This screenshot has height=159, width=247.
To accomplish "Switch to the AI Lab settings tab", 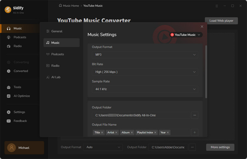I will pos(61,77).
